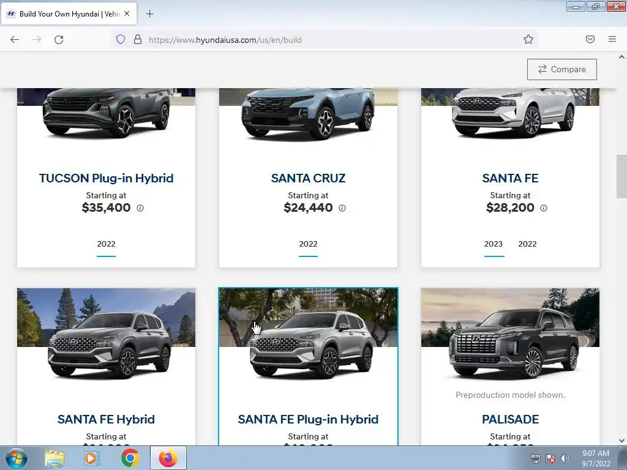627x470 pixels.
Task: Open Firefox hamburger menu
Action: [612, 39]
